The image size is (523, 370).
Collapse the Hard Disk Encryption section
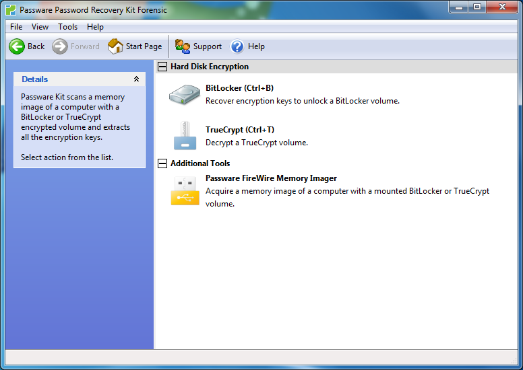(162, 67)
